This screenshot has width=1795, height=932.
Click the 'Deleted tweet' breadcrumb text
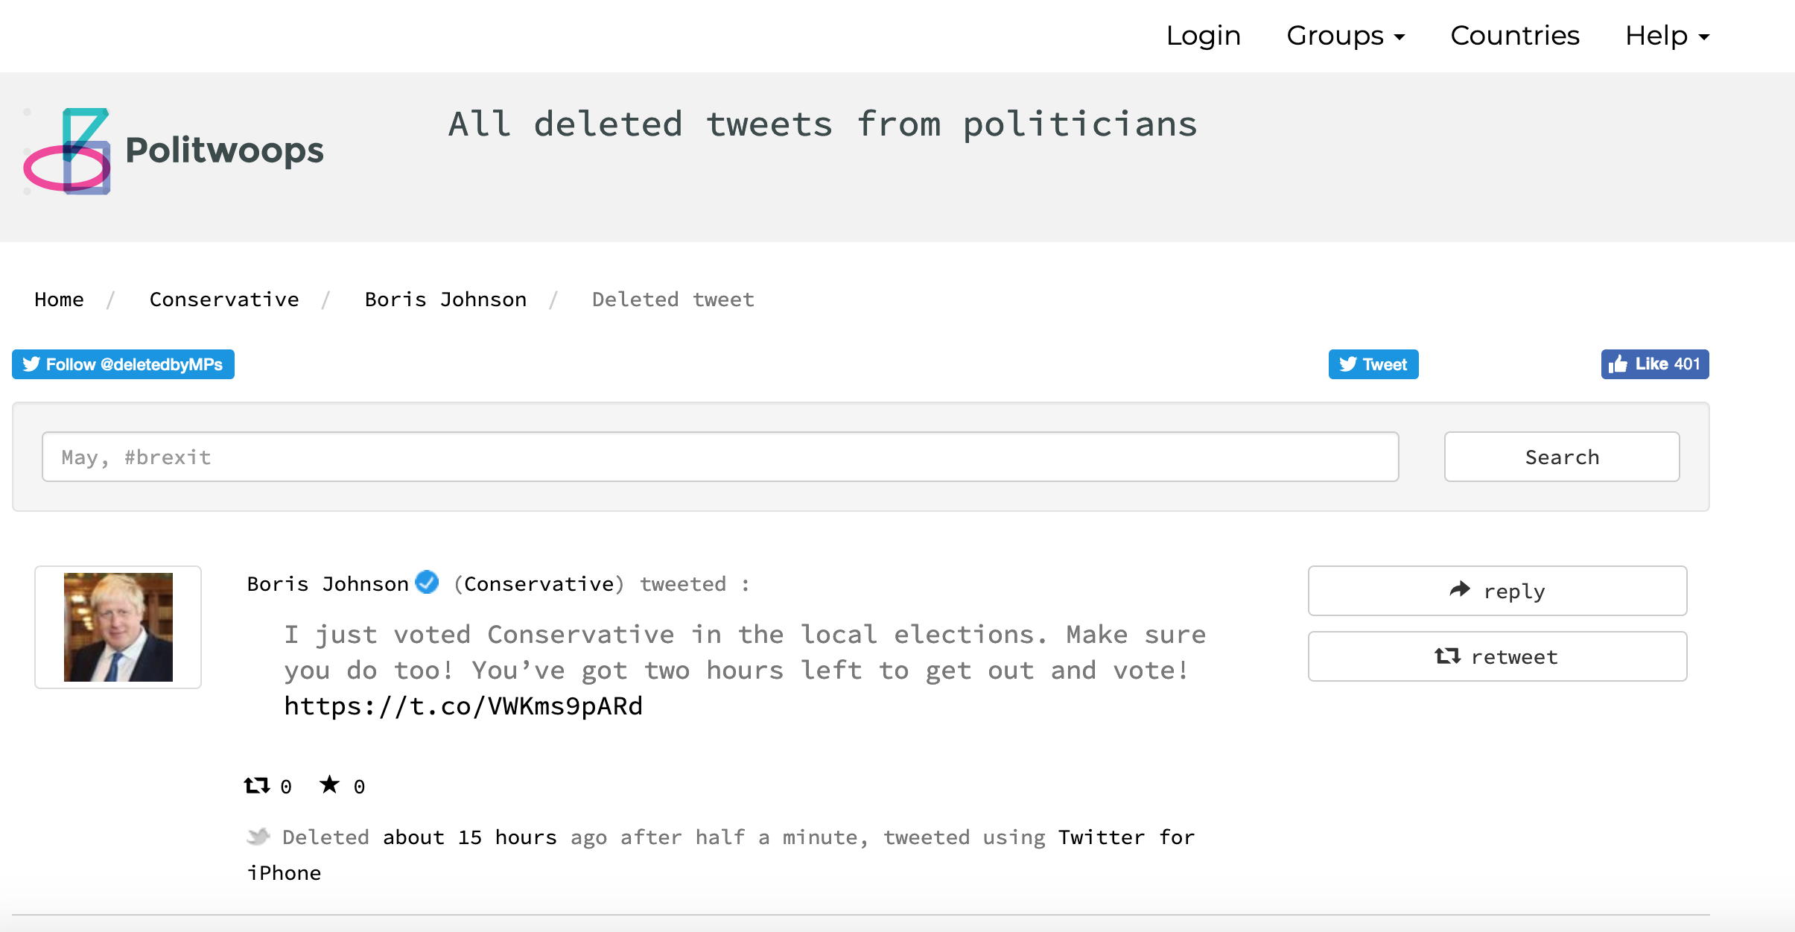pyautogui.click(x=673, y=299)
